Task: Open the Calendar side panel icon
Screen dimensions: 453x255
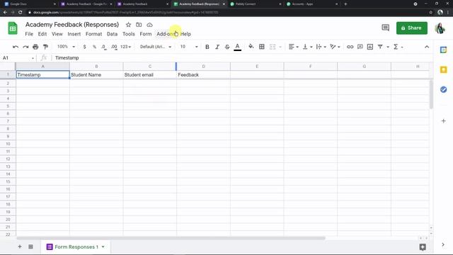Action: tap(444, 50)
